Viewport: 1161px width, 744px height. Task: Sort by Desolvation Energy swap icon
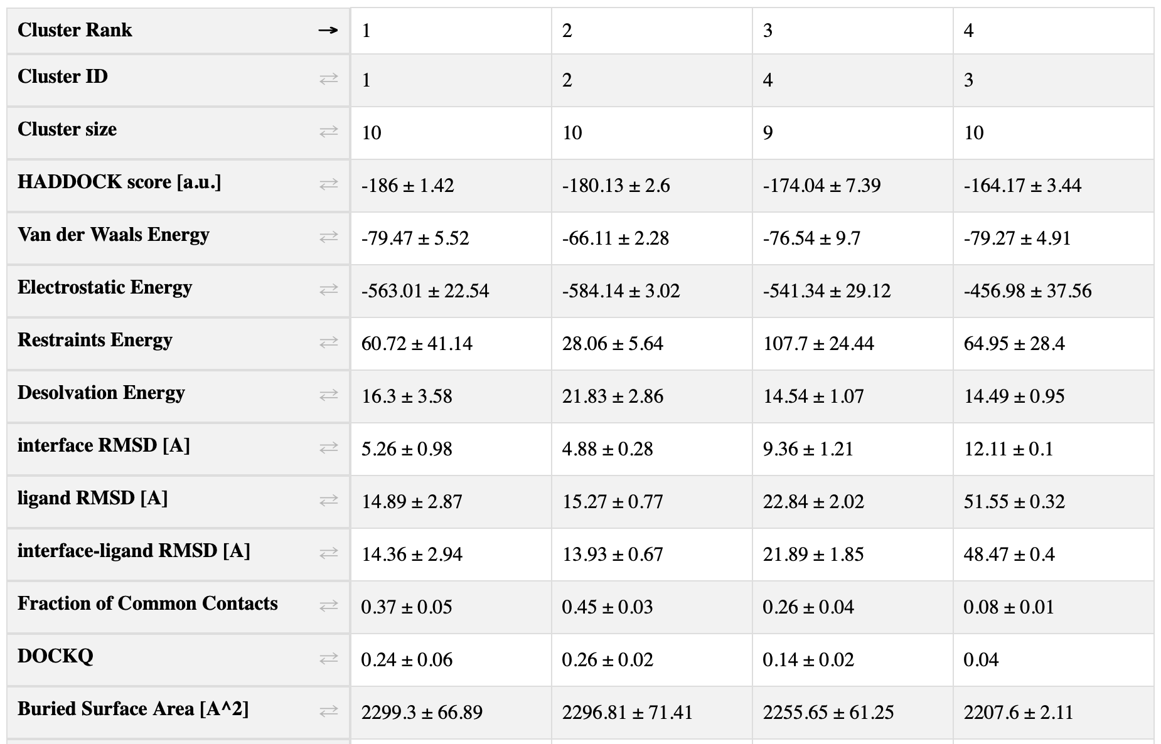click(x=328, y=395)
